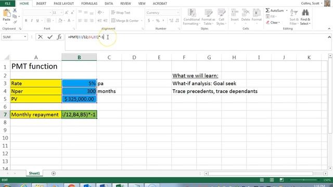333x187 pixels.
Task: Switch to the DATA ribbon tab
Action: pyautogui.click(x=109, y=4)
